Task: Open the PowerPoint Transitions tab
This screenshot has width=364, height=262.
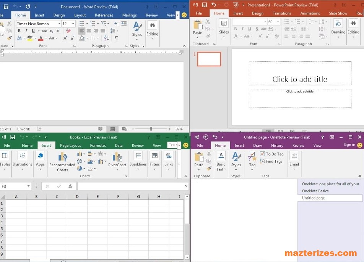Action: point(282,13)
